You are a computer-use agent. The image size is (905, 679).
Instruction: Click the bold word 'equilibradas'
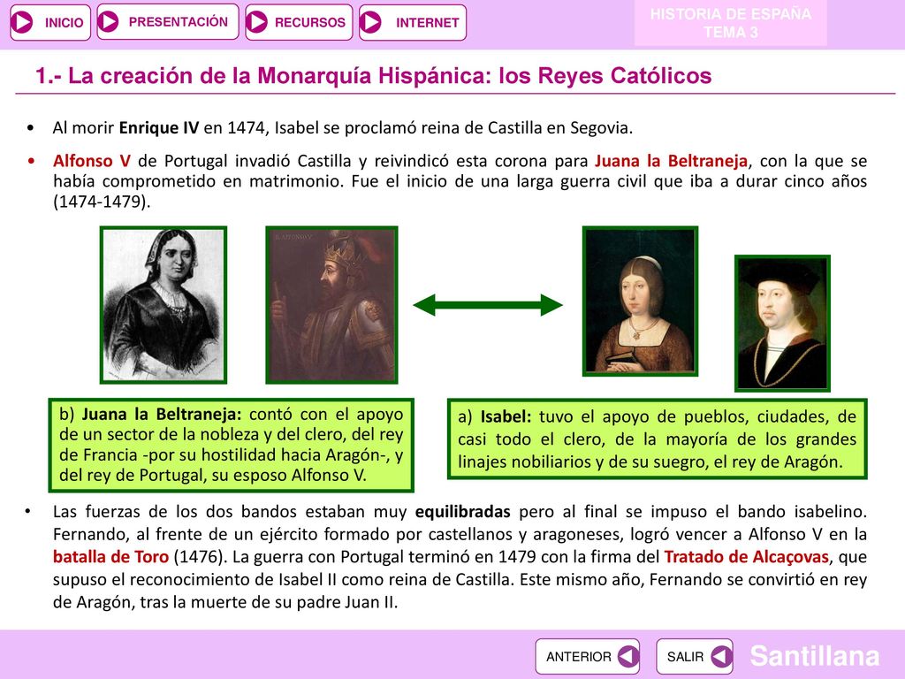pos(463,512)
